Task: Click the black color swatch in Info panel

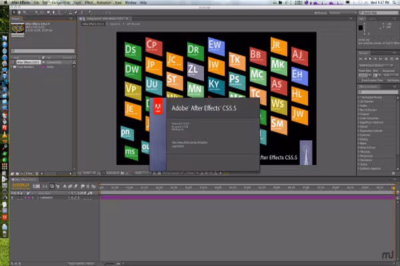Action: (x=361, y=28)
